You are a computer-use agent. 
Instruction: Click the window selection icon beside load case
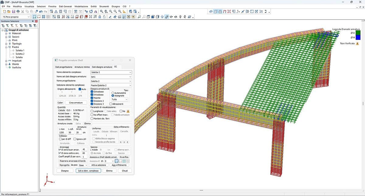34,17
